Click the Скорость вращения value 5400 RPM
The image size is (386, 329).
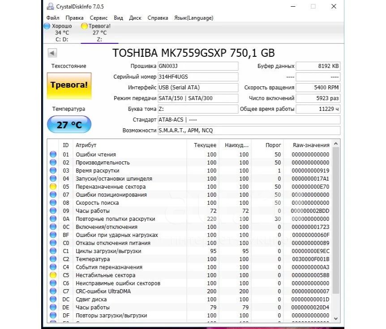[x=318, y=88]
